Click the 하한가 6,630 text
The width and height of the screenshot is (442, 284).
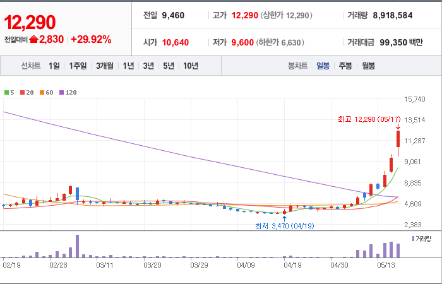pyautogui.click(x=280, y=42)
